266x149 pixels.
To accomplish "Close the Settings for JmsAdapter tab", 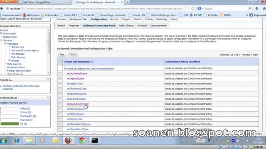I will 122,2.
